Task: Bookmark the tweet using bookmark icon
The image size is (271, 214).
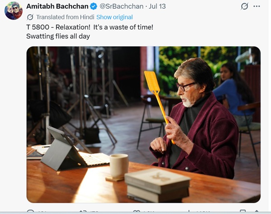Action: 243,211
